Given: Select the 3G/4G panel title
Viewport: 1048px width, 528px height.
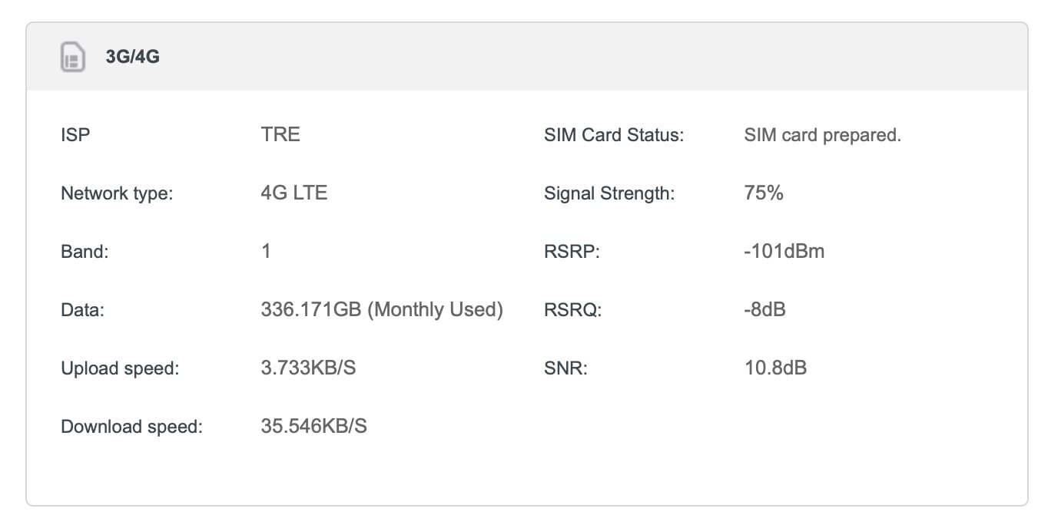Looking at the screenshot, I should click(133, 58).
